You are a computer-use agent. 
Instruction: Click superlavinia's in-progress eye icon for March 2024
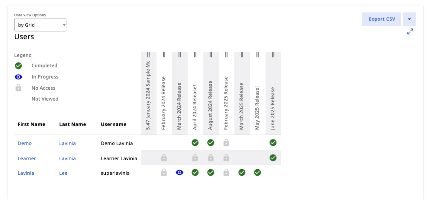pyautogui.click(x=180, y=173)
